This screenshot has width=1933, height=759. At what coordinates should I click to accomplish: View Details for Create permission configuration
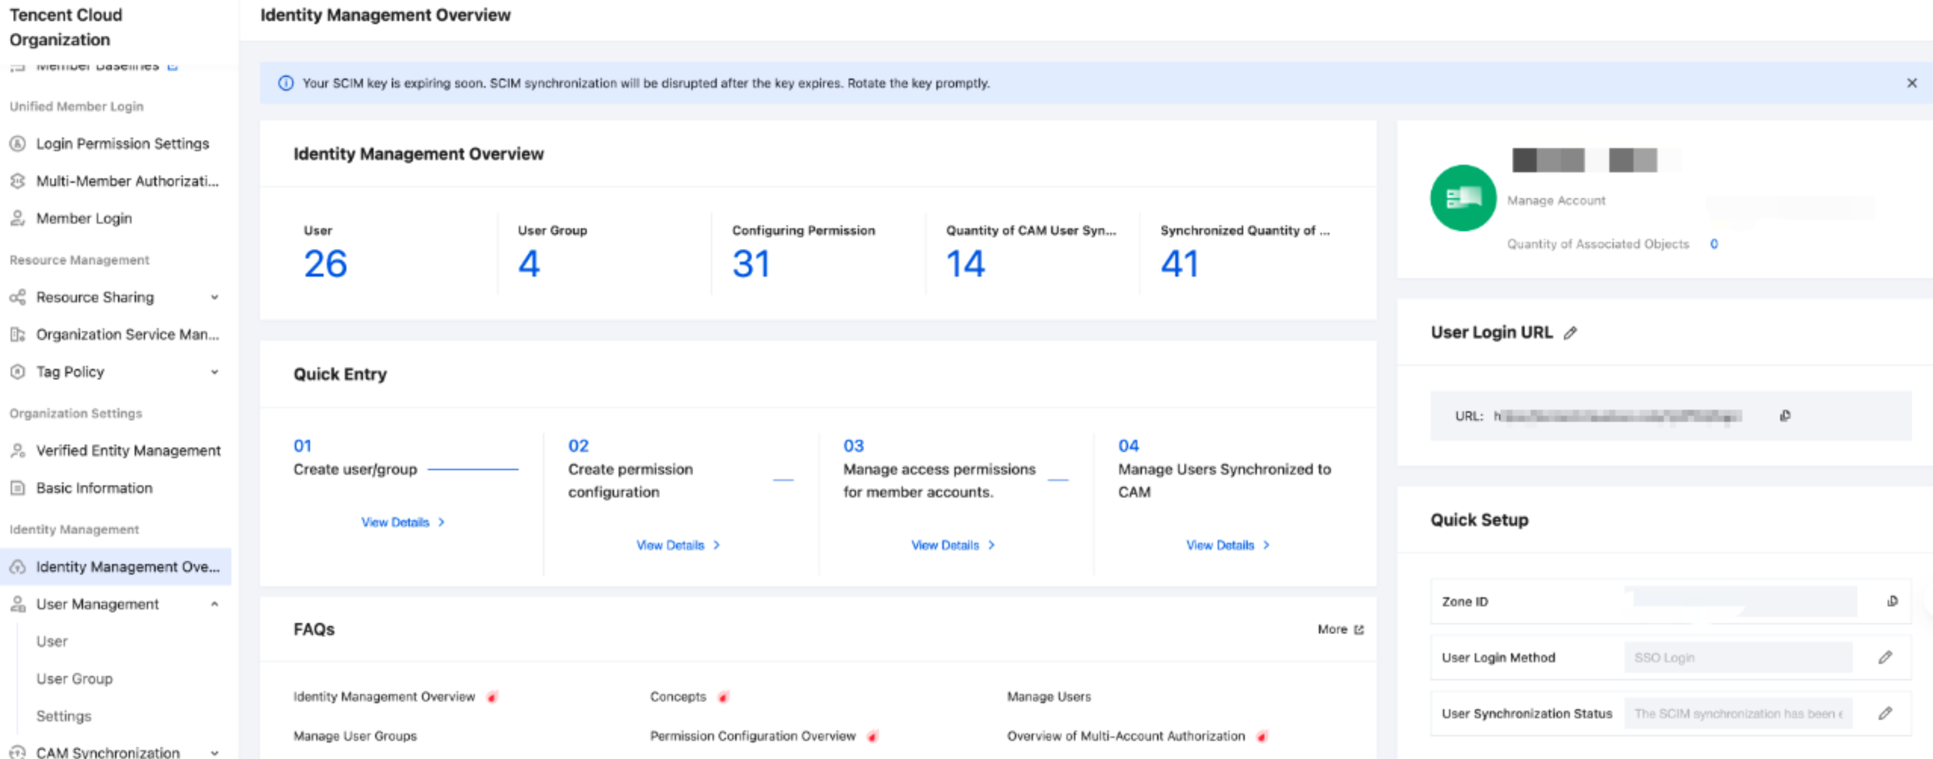pos(678,545)
